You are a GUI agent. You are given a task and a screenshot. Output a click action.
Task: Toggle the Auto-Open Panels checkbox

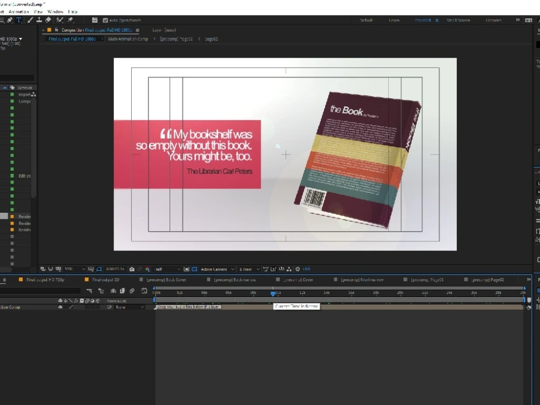[105, 21]
